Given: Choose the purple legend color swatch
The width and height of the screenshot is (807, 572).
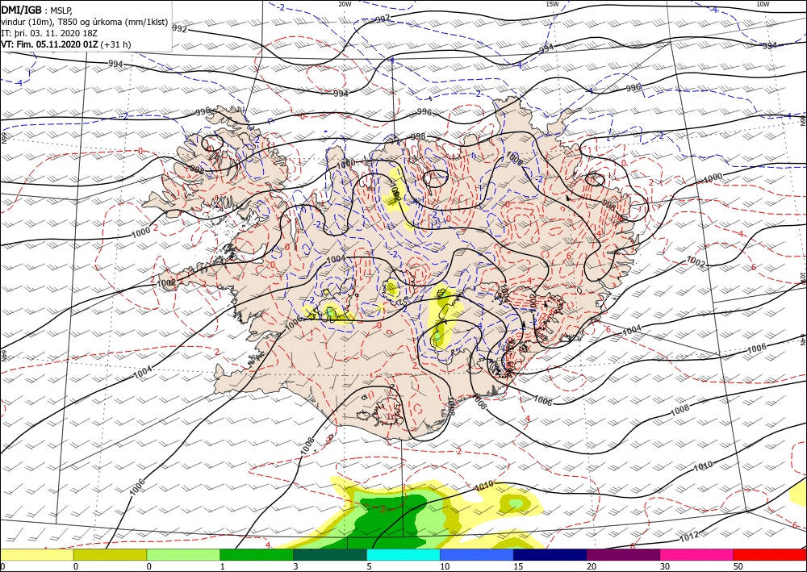Looking at the screenshot, I should 623,554.
